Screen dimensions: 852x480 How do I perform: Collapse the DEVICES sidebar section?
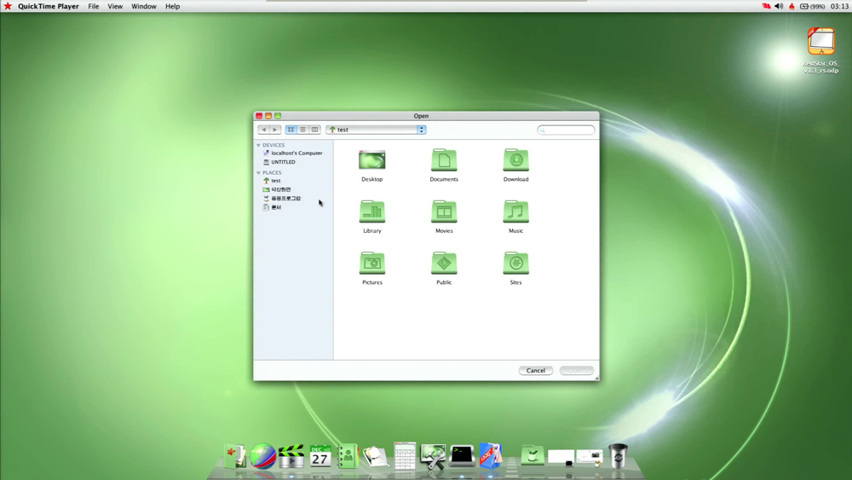tap(259, 146)
